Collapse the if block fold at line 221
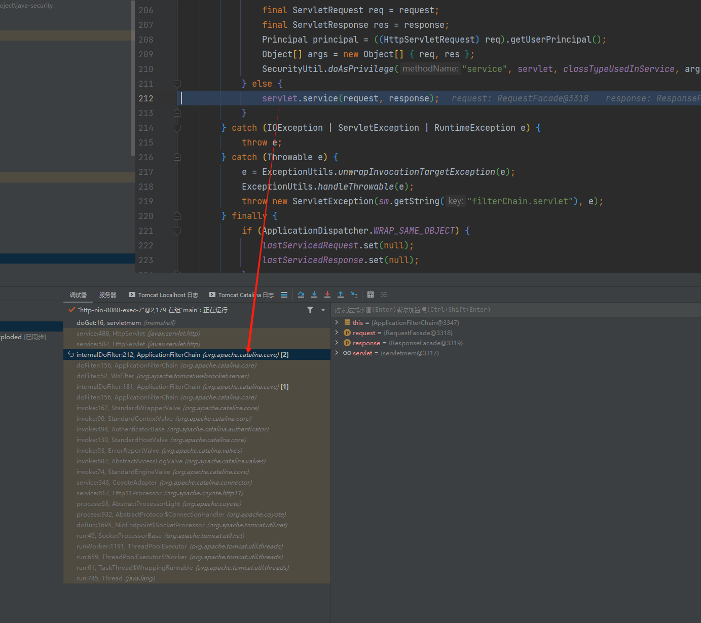This screenshot has width=701, height=623. (x=177, y=231)
